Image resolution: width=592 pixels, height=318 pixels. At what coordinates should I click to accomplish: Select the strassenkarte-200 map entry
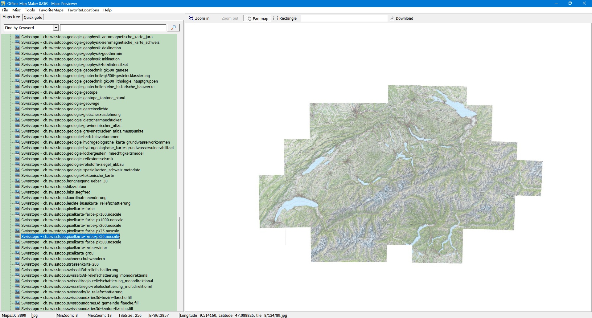coord(60,264)
